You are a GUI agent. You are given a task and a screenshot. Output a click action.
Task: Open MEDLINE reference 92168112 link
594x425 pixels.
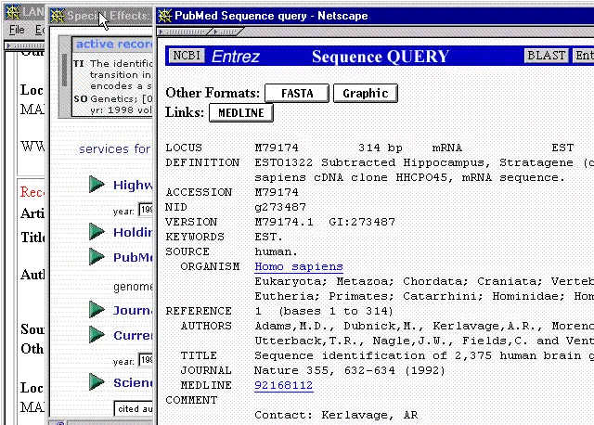pyautogui.click(x=284, y=385)
